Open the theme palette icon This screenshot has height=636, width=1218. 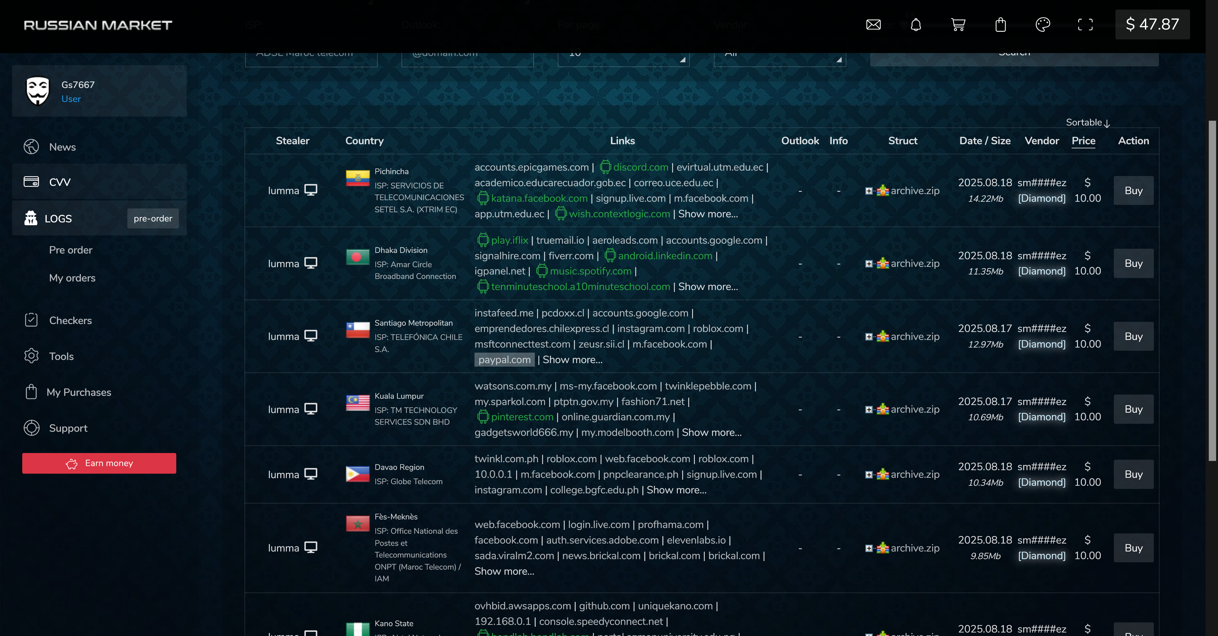(1043, 24)
